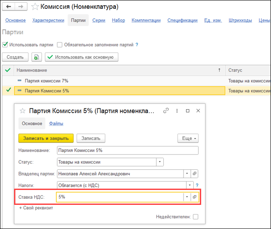Expand the Налоги dropdown list
Viewport: 271px width, 229px height.
pos(190,185)
